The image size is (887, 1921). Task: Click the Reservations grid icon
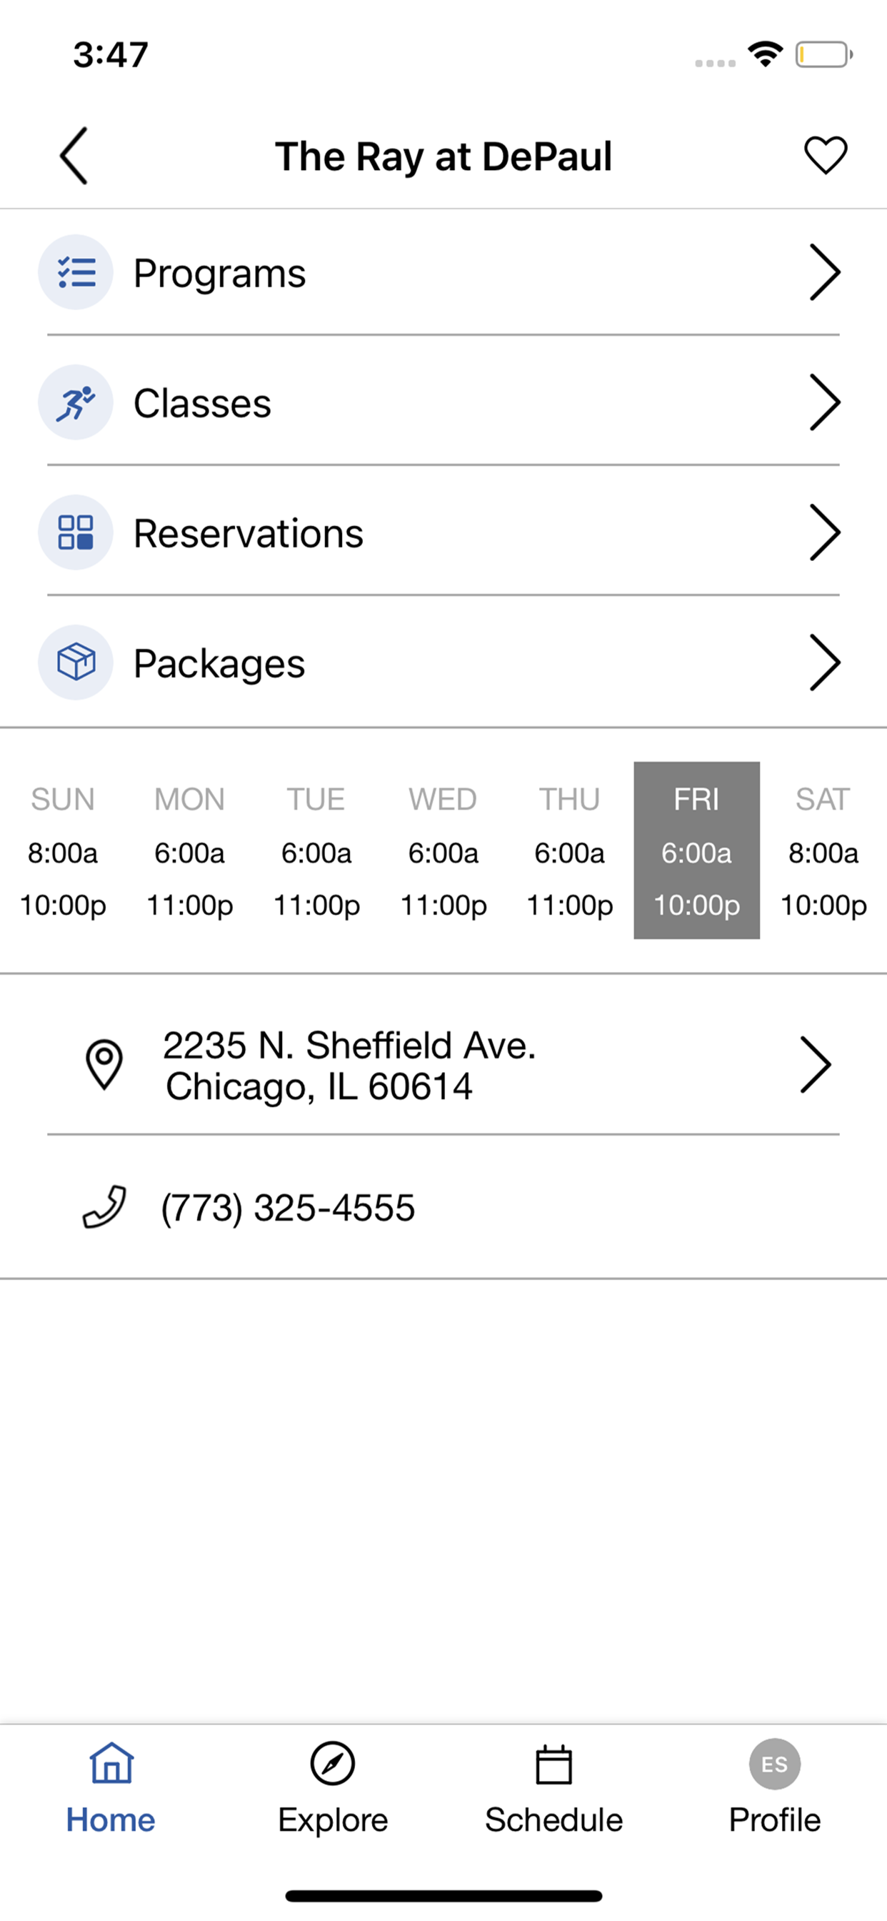click(x=75, y=532)
